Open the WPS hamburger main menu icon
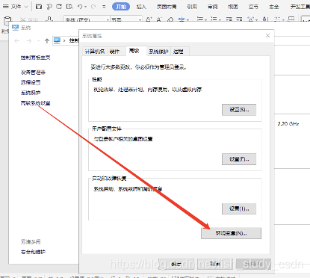 point(5,7)
